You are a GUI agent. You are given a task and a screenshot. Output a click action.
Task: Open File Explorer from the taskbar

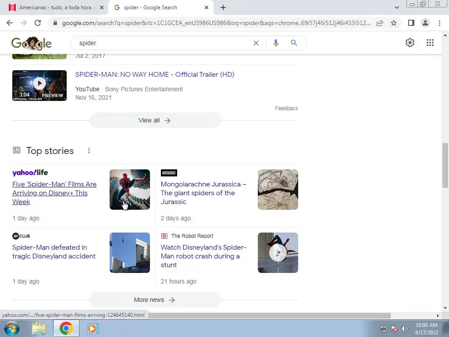click(x=39, y=329)
